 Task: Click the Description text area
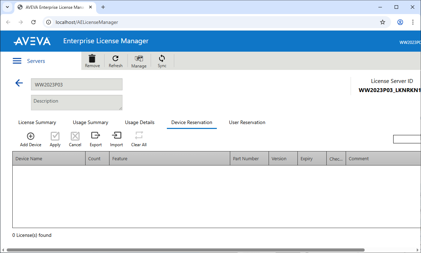point(76,103)
